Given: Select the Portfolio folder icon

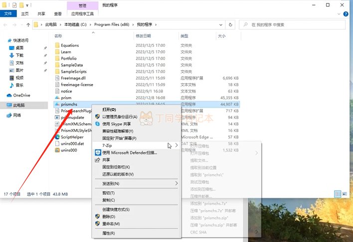Looking at the screenshot, I should tap(57, 58).
